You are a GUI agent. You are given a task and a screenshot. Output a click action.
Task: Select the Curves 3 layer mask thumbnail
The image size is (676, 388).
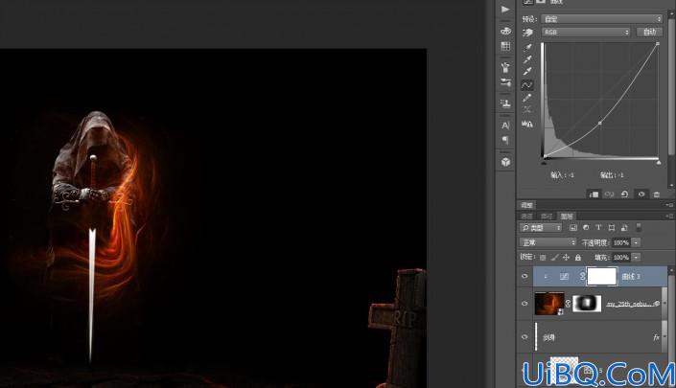click(602, 276)
